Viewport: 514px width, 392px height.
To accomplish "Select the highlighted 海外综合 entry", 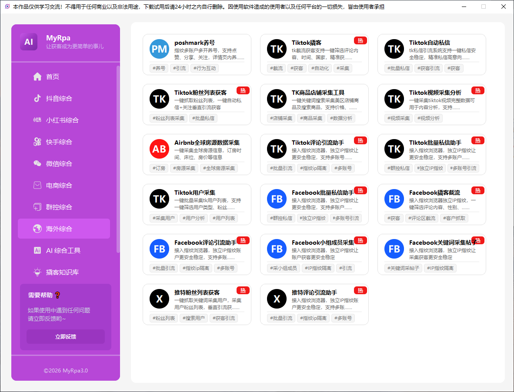I will tap(64, 229).
